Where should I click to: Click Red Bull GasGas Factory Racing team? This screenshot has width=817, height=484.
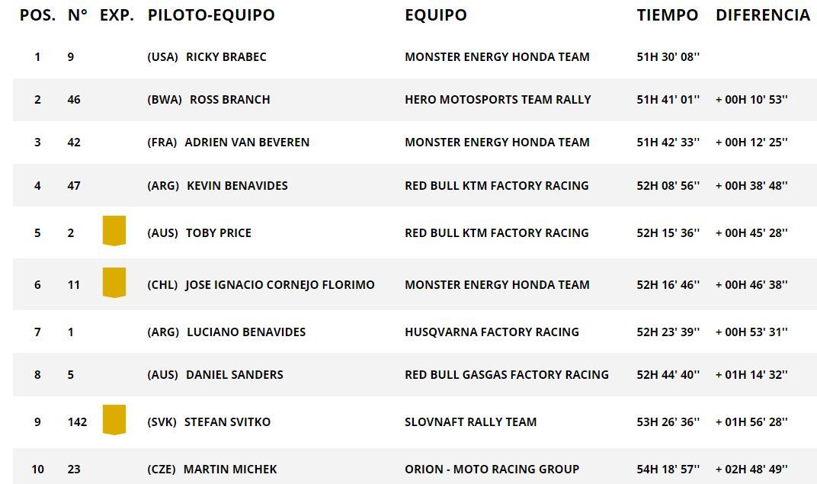click(506, 375)
